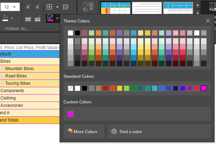Expand the Touring Bikes row
This screenshot has width=216, height=144.
(2, 83)
